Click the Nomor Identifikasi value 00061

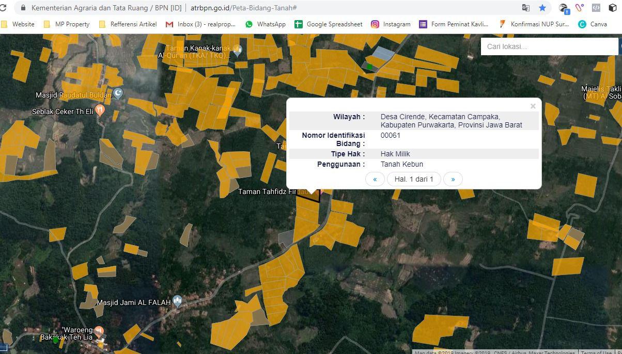click(391, 135)
